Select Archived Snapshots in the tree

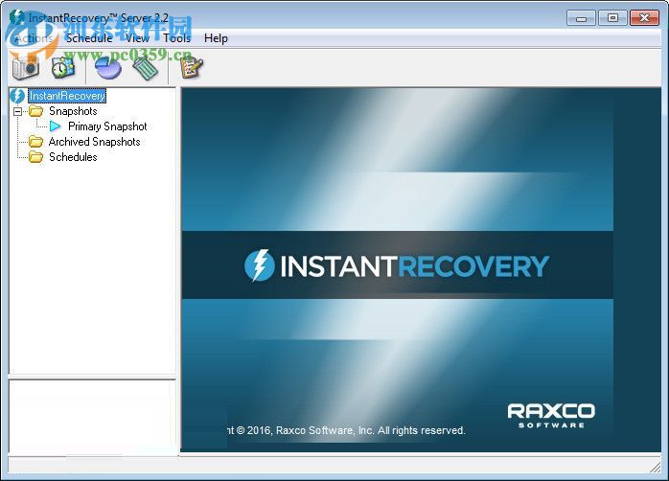pos(94,142)
